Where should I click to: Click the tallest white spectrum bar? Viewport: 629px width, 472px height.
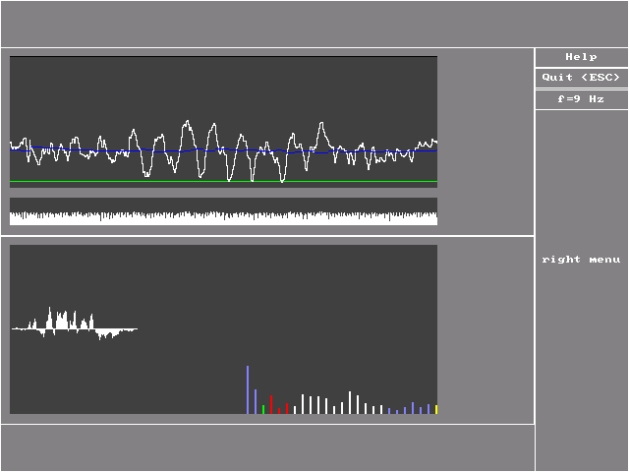[350, 402]
